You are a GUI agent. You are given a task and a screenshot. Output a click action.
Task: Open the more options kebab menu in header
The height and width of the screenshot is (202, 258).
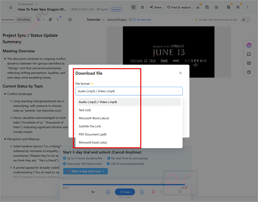[247, 7]
